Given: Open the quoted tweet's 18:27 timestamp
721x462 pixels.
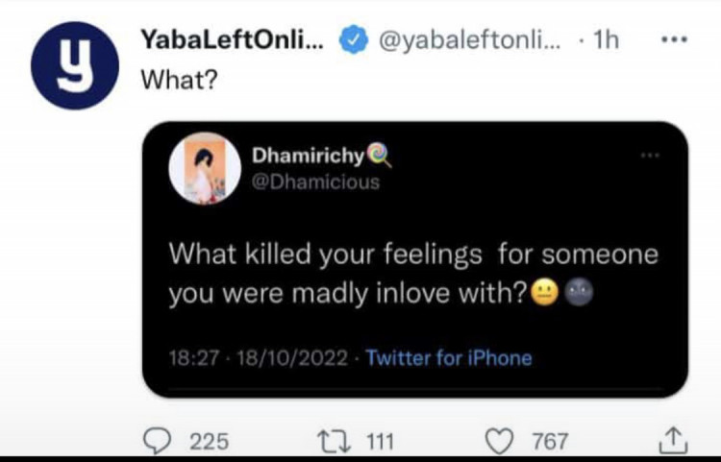Looking at the screenshot, I should pos(190,357).
